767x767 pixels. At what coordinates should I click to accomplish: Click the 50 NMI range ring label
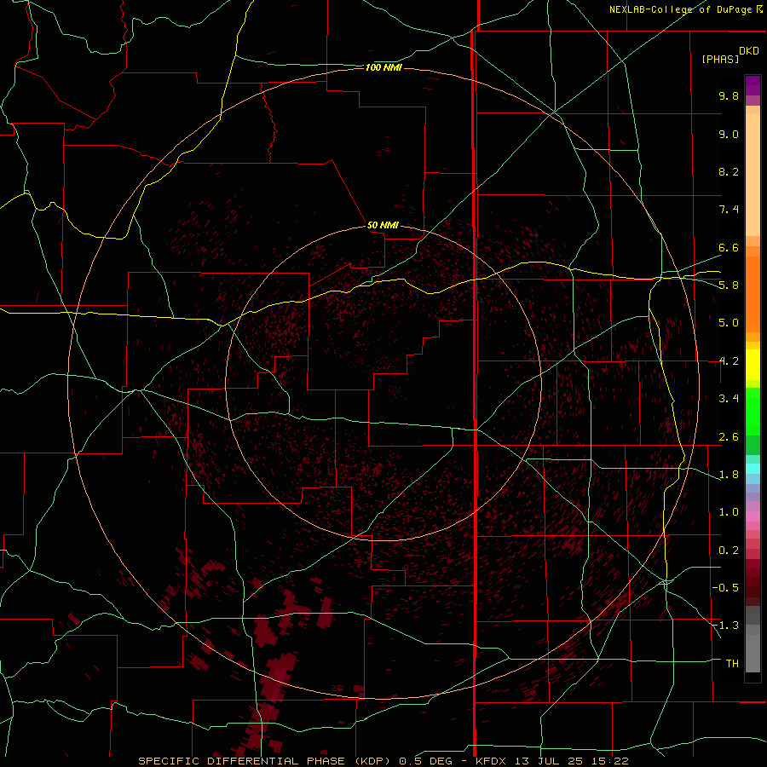(x=383, y=225)
